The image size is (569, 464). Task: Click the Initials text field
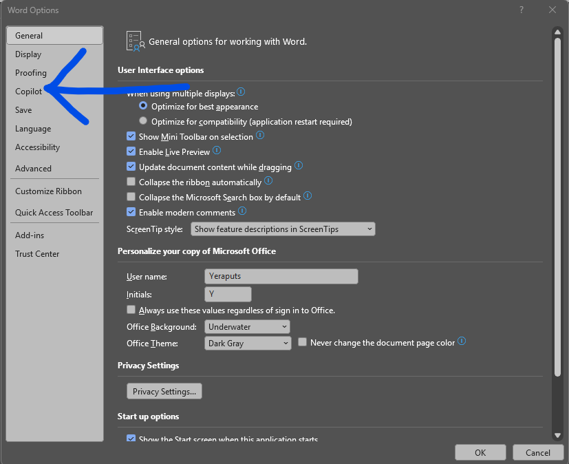(228, 294)
